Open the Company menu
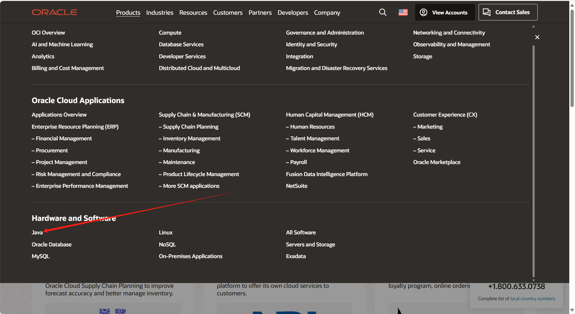 (327, 13)
